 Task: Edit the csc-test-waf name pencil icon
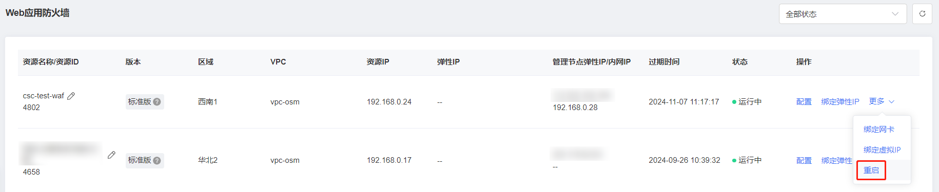[71, 96]
